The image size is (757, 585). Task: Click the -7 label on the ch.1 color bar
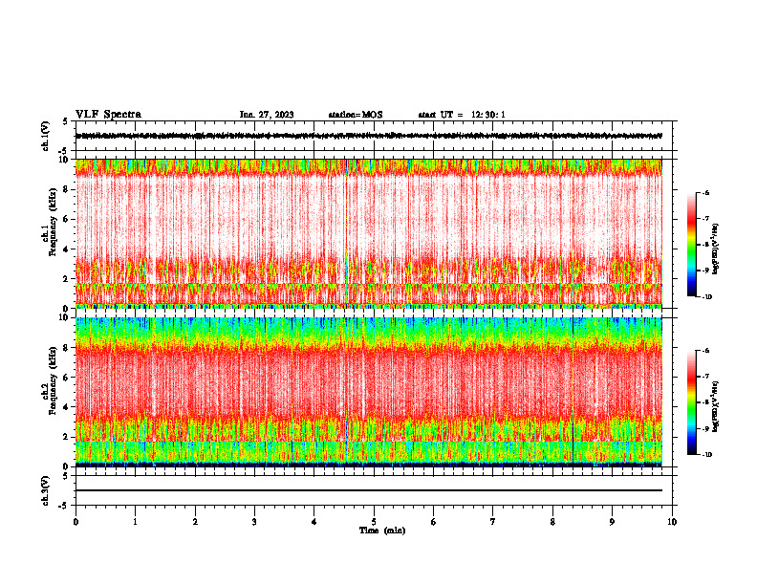tap(705, 219)
